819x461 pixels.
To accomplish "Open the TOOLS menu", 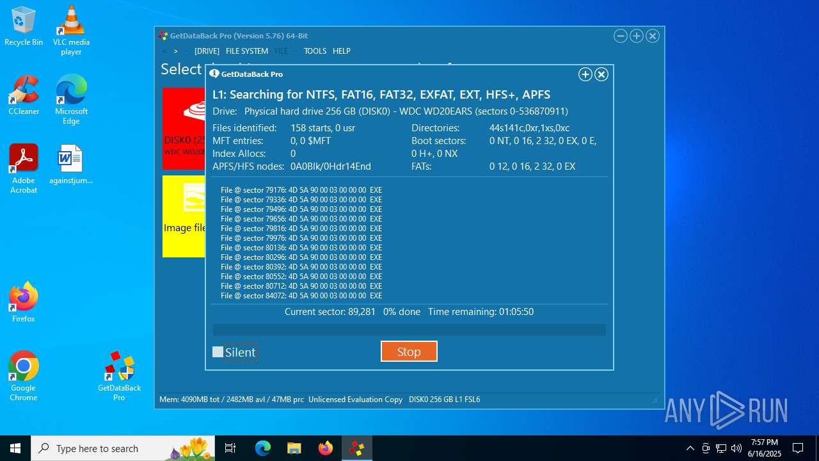I will click(x=315, y=51).
